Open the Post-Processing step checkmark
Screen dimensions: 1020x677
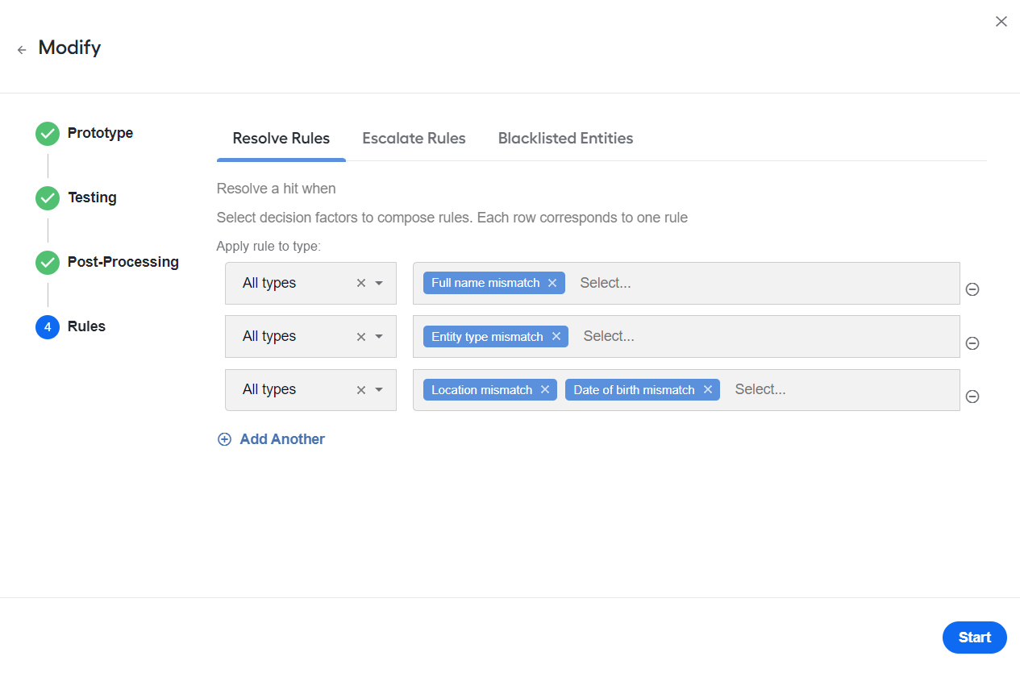pyautogui.click(x=48, y=263)
